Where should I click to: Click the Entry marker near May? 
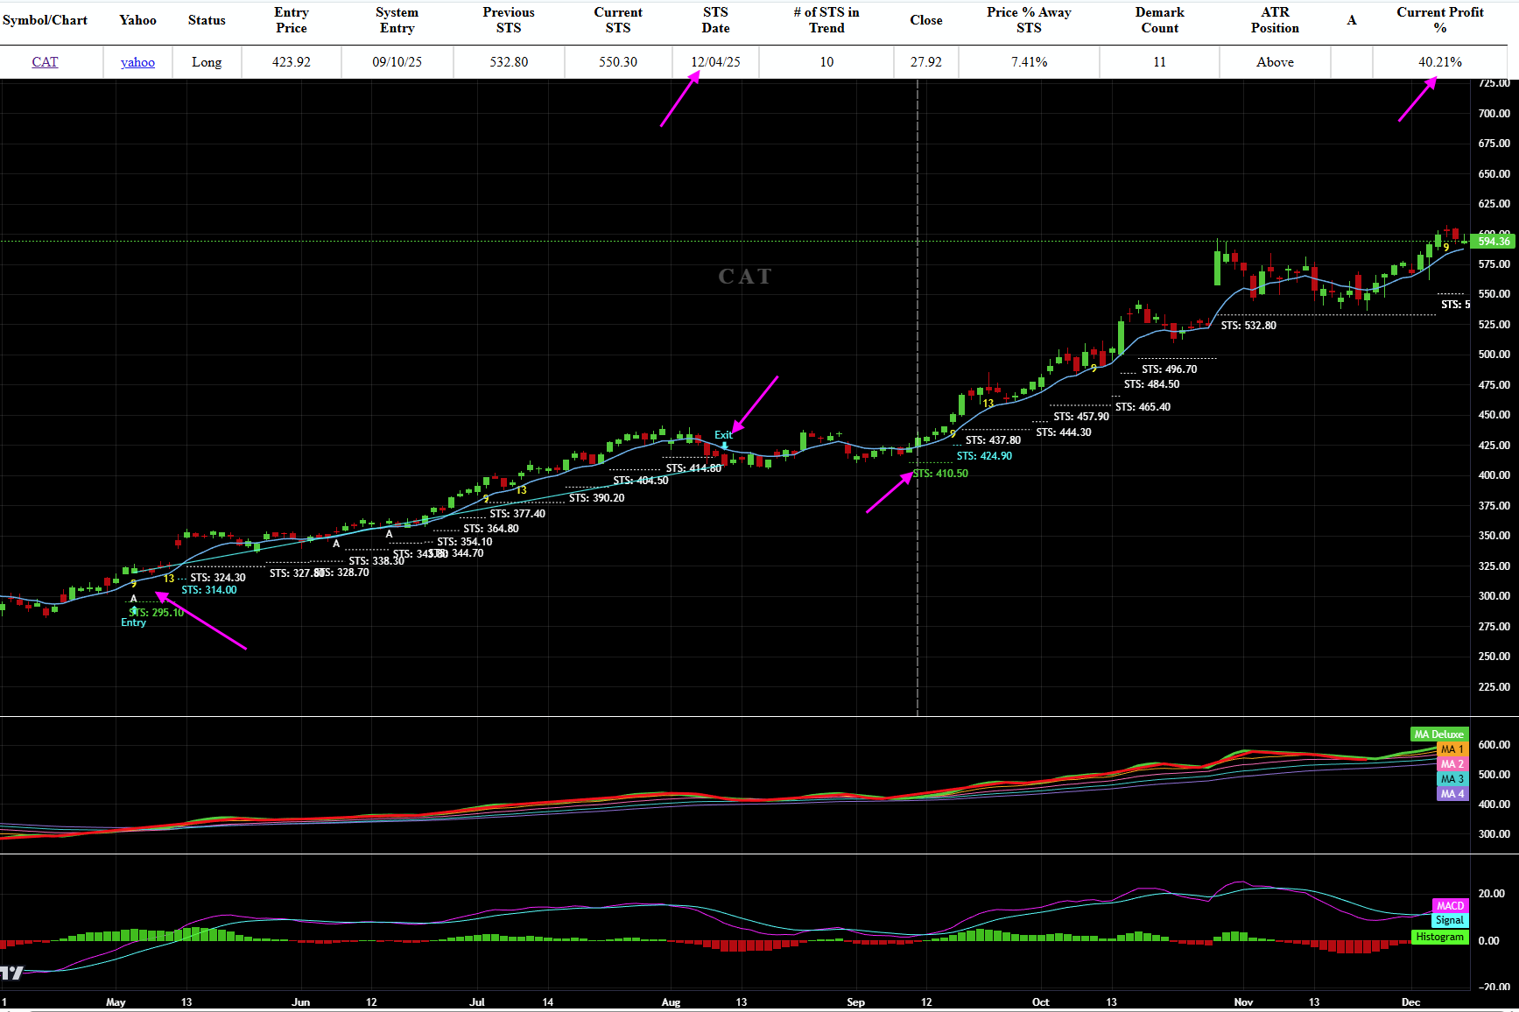coord(133,622)
